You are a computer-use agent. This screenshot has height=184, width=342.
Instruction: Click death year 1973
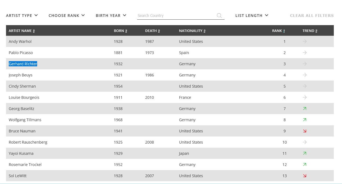tap(150, 53)
